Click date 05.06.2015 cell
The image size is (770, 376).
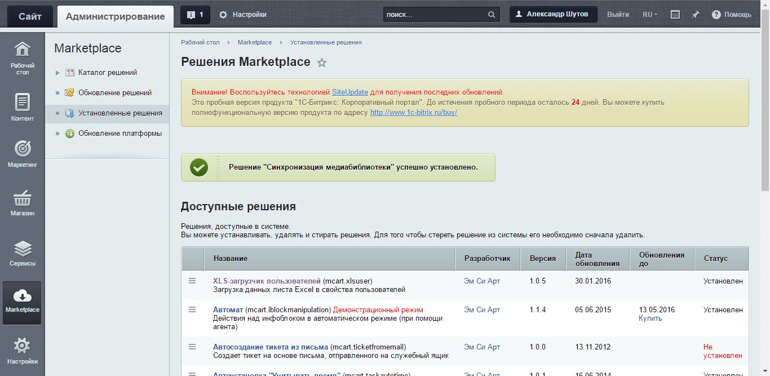point(593,309)
